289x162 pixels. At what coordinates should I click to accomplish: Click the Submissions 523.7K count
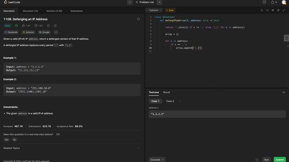coord(47,126)
